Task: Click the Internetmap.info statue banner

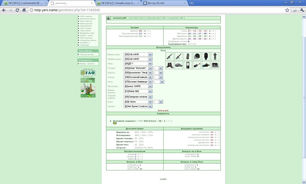Action: pyautogui.click(x=88, y=90)
